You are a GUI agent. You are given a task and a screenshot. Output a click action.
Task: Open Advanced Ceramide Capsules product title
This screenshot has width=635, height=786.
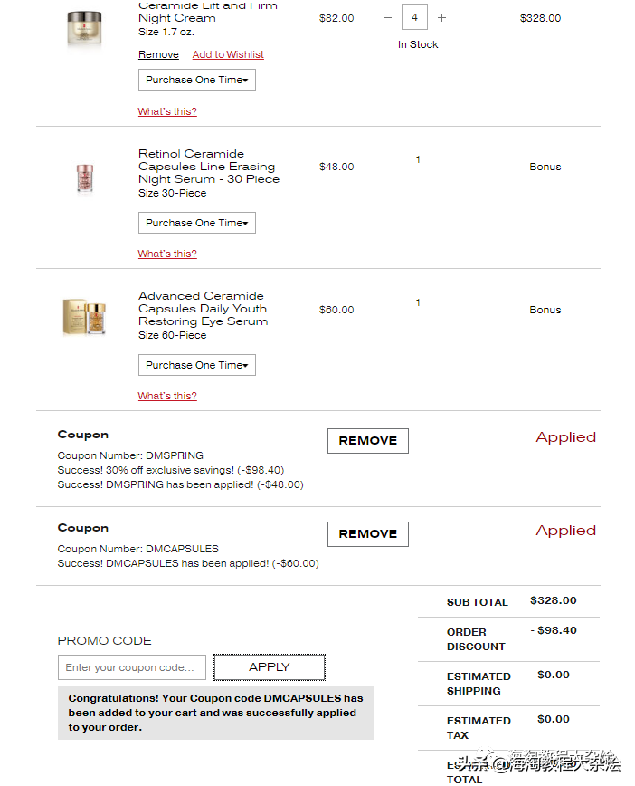[x=203, y=309]
